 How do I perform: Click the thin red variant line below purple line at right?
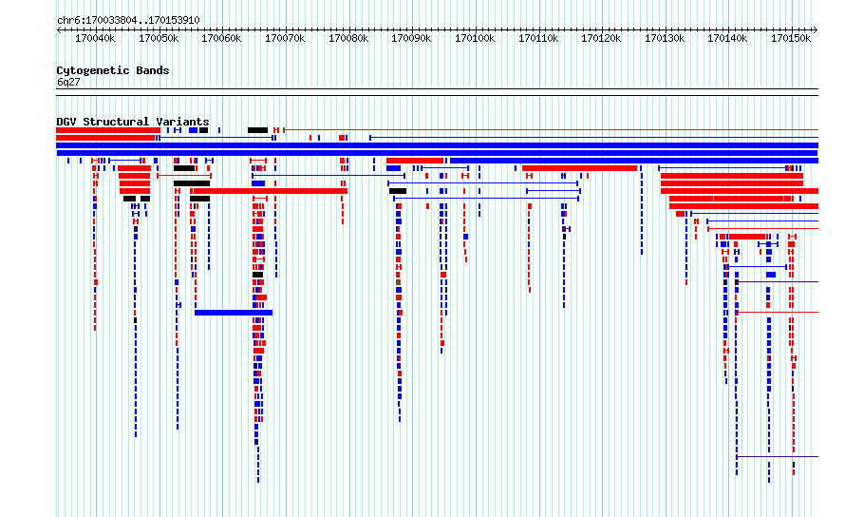[x=777, y=312]
